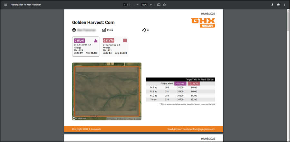Edit the current page number field
Screen dimensions: 290x142
coord(125,5)
